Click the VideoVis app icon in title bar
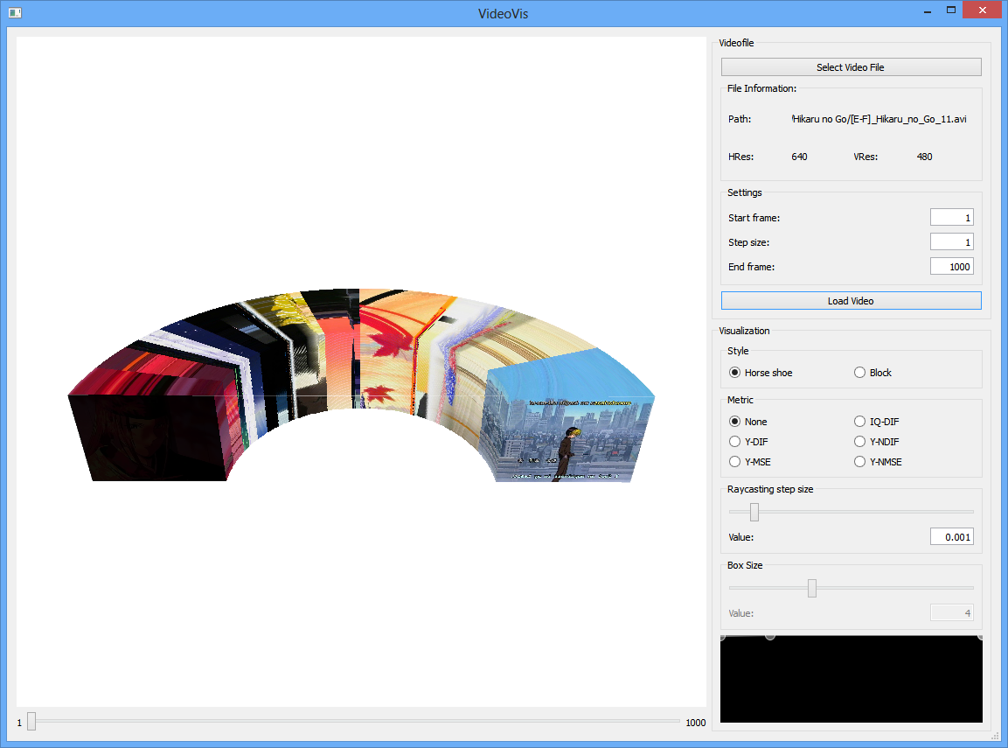Screen dimensions: 1008x748 click(15, 13)
